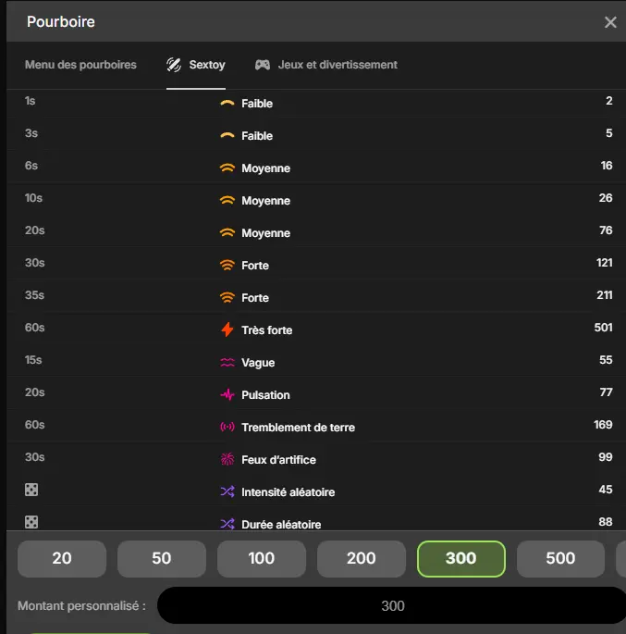The width and height of the screenshot is (626, 634).
Task: Click the Pulsation heartbeat icon
Action: (227, 395)
